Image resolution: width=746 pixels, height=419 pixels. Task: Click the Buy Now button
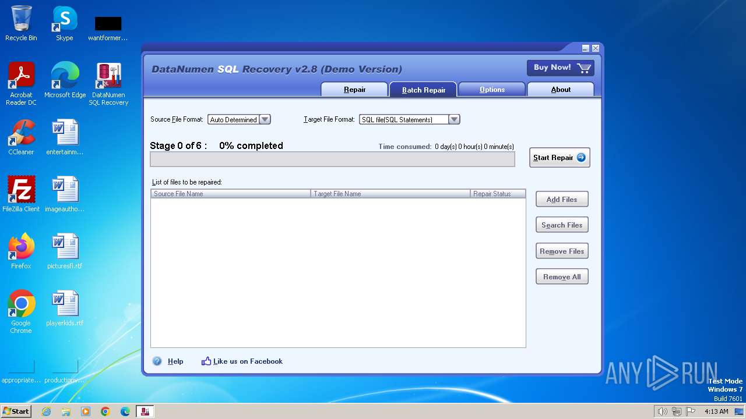561,68
